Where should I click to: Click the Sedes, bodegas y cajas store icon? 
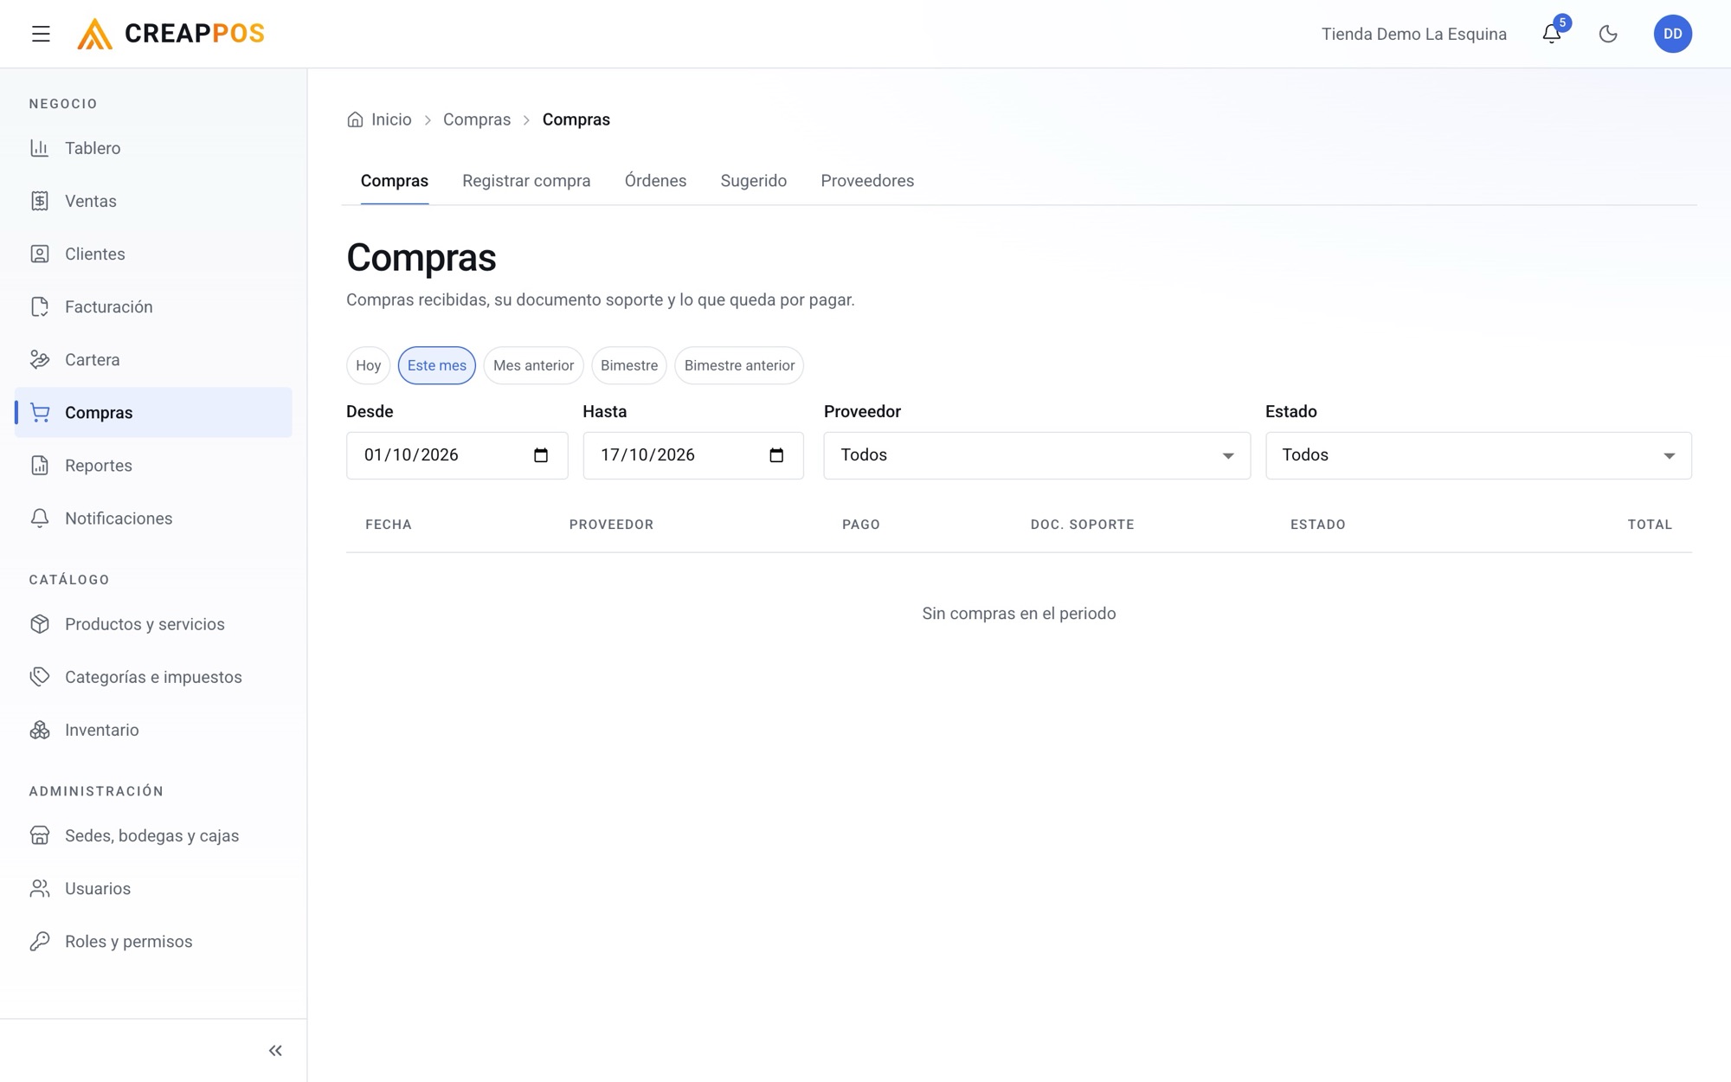40,835
